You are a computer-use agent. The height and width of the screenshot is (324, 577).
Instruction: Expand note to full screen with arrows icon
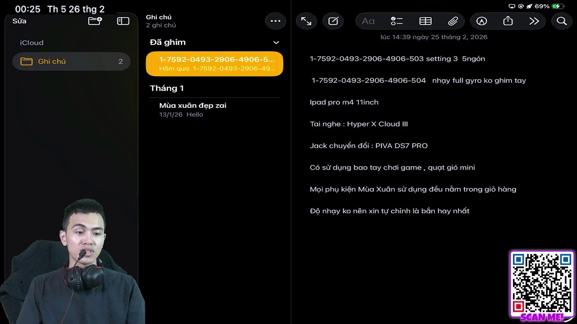coord(306,21)
